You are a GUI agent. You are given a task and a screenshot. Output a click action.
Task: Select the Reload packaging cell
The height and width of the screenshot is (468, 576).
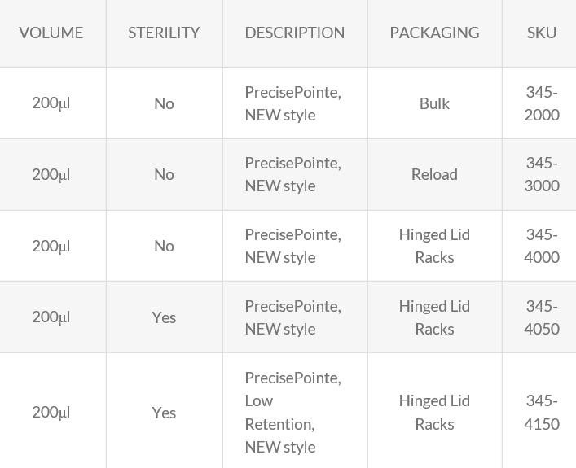tap(434, 174)
